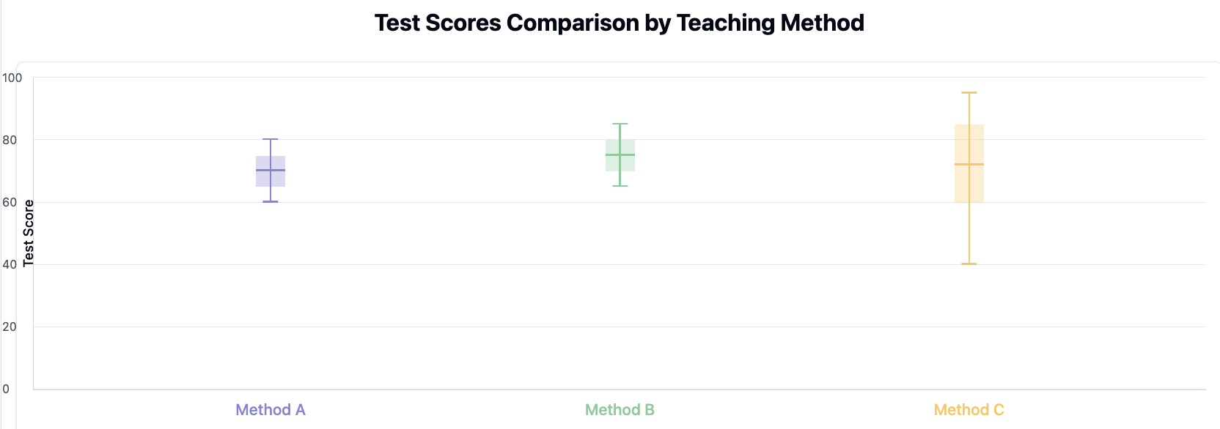
Task: Click the Test Score y-axis label
Action: [29, 233]
